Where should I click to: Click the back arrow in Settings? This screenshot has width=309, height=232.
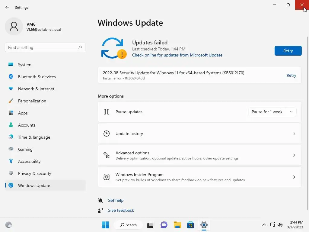pos(7,7)
